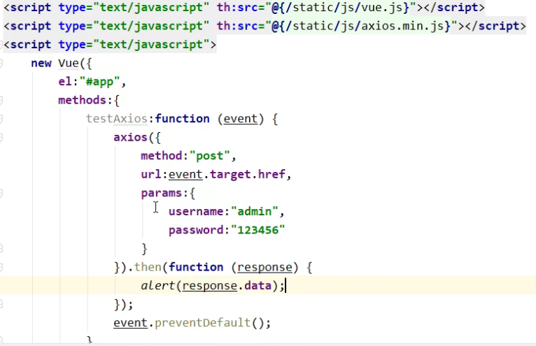
Task: Click "function" keyword on the testAxios line
Action: [x=182, y=119]
